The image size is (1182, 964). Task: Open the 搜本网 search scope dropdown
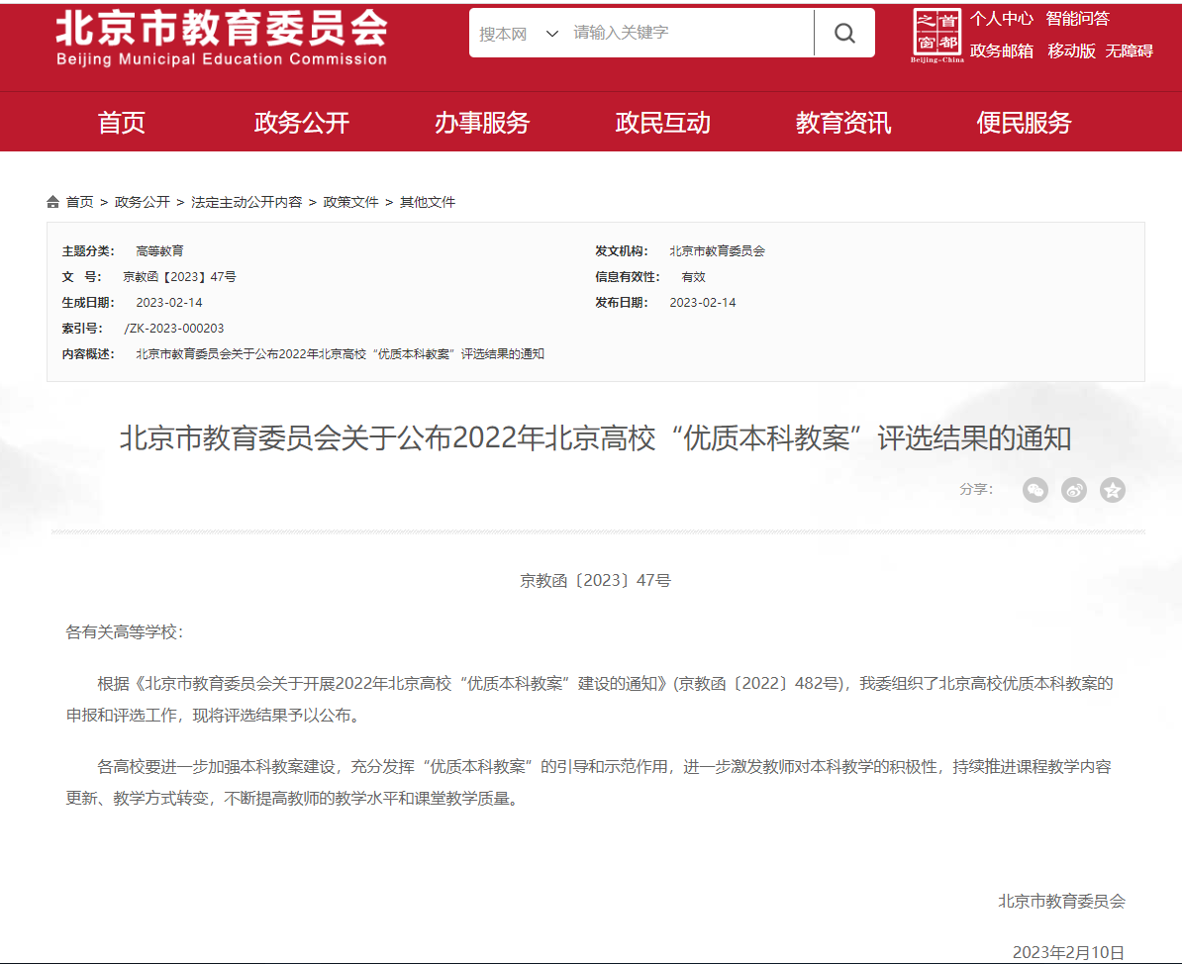click(x=518, y=34)
